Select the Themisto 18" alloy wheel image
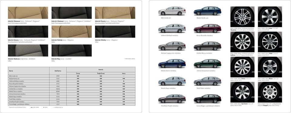The height and width of the screenshot is (113, 291). tap(242, 17)
